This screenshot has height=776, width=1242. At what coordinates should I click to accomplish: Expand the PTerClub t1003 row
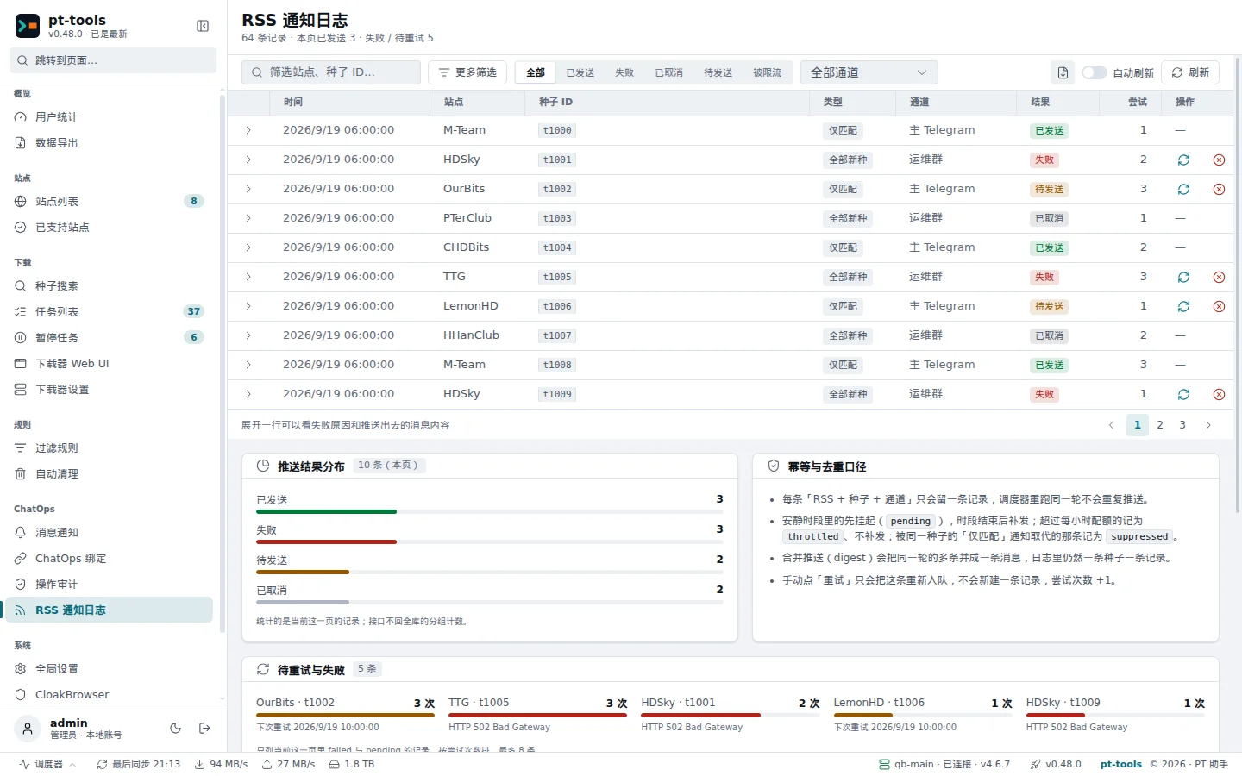[248, 218]
